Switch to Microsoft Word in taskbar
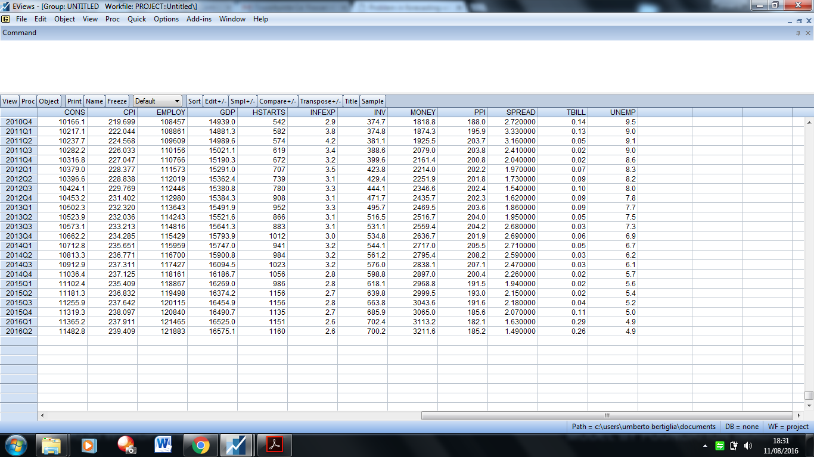The height and width of the screenshot is (457, 814). [x=163, y=445]
